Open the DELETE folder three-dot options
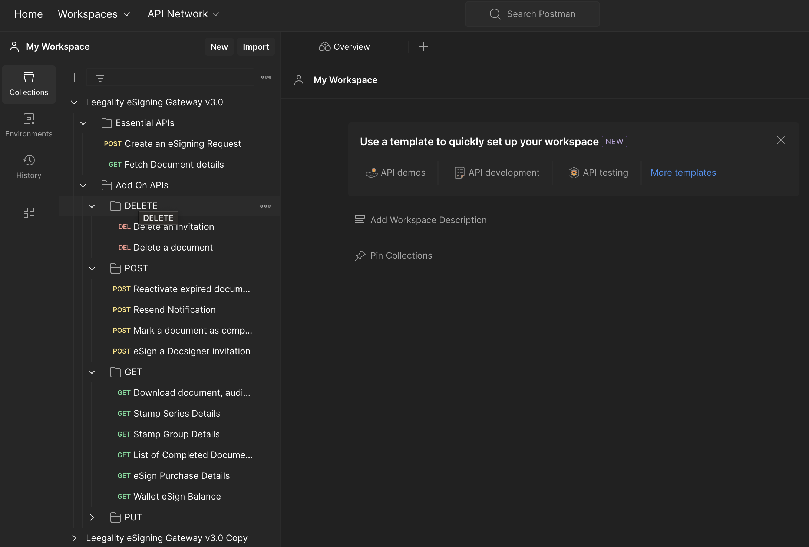Image resolution: width=809 pixels, height=547 pixels. pos(265,206)
